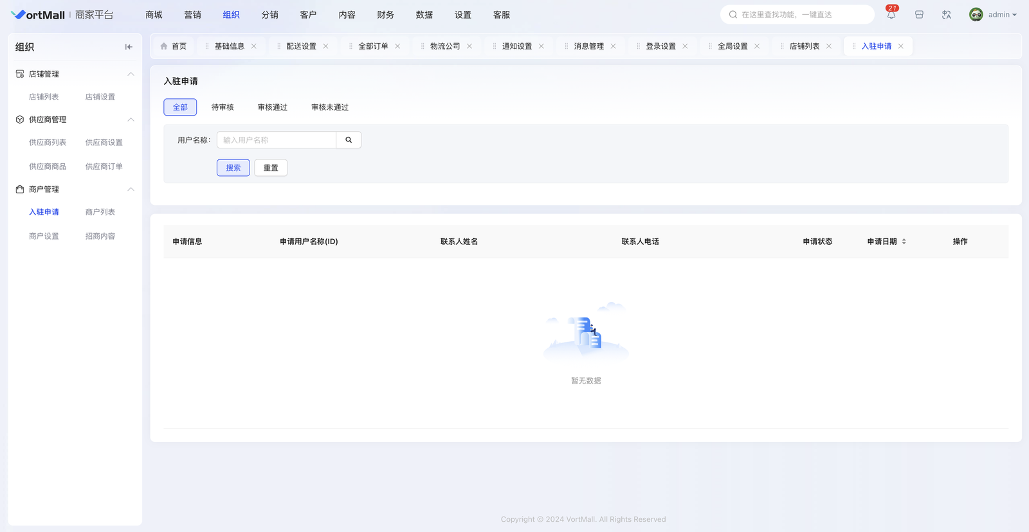1029x532 pixels.
Task: Close the 基础信息 tab
Action: (254, 46)
